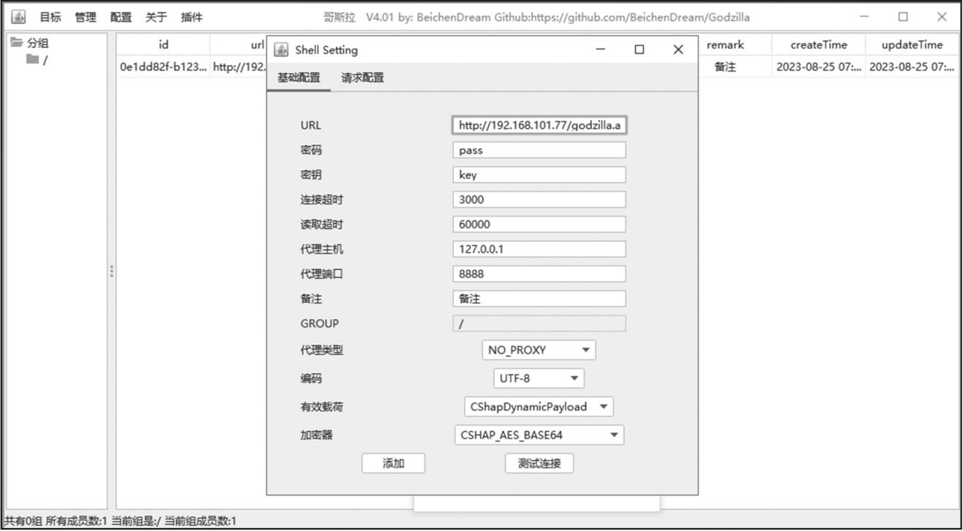Click the 添加 button

pyautogui.click(x=394, y=464)
